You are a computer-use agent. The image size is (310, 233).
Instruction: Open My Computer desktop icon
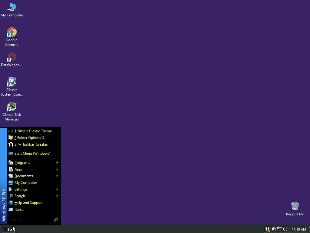point(12,10)
